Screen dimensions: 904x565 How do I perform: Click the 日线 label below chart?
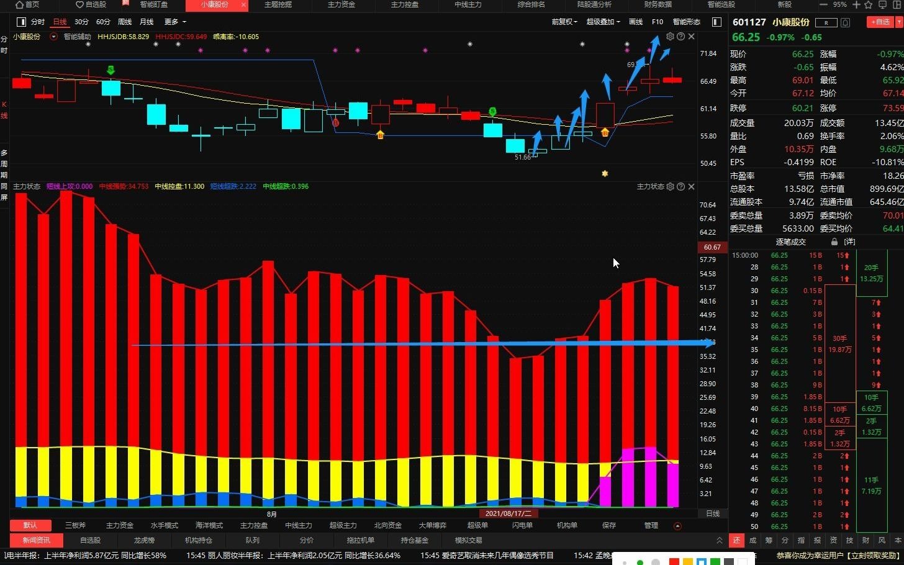pos(713,513)
